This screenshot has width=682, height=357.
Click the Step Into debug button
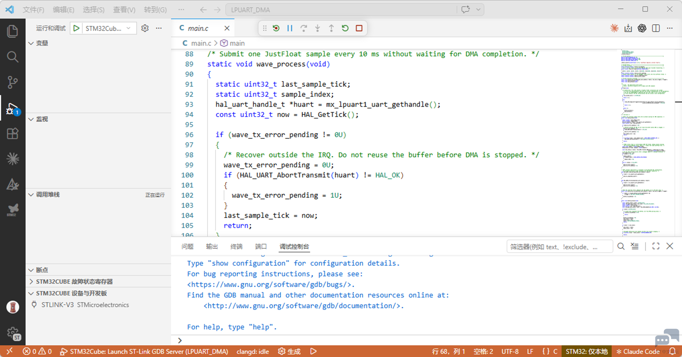(x=317, y=28)
